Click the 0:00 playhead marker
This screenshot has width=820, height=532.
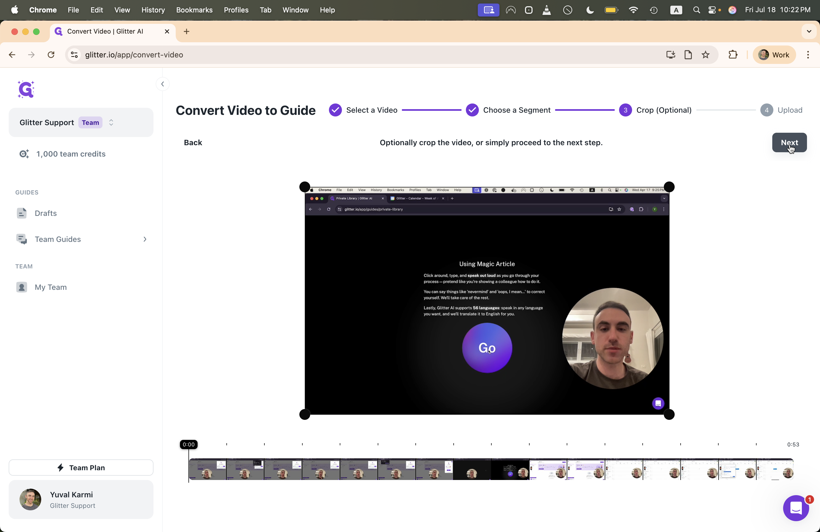click(189, 444)
